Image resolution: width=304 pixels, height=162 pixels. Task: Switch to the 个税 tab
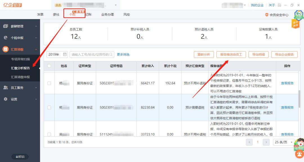(x=73, y=15)
